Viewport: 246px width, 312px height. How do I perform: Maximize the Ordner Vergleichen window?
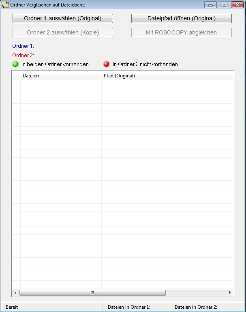223,5
